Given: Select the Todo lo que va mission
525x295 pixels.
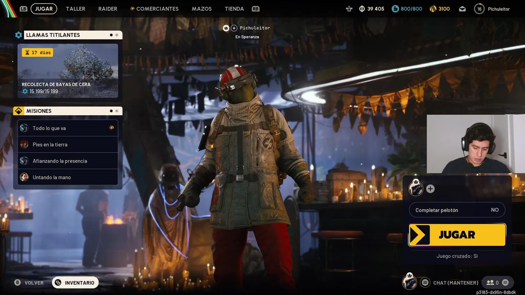Looking at the screenshot, I should click(68, 128).
